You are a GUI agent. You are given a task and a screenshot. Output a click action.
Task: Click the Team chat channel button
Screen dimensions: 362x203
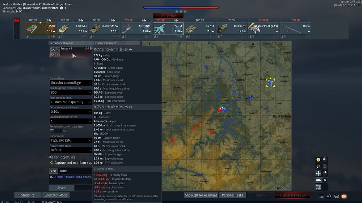62,188
